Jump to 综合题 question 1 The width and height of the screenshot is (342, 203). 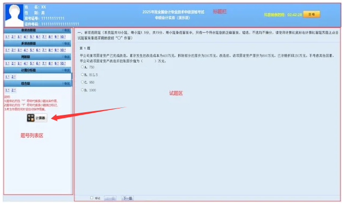point(7,90)
